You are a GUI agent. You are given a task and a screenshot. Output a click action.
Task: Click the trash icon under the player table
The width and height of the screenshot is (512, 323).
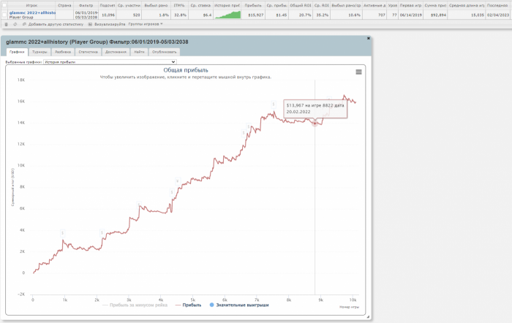(x=6, y=24)
